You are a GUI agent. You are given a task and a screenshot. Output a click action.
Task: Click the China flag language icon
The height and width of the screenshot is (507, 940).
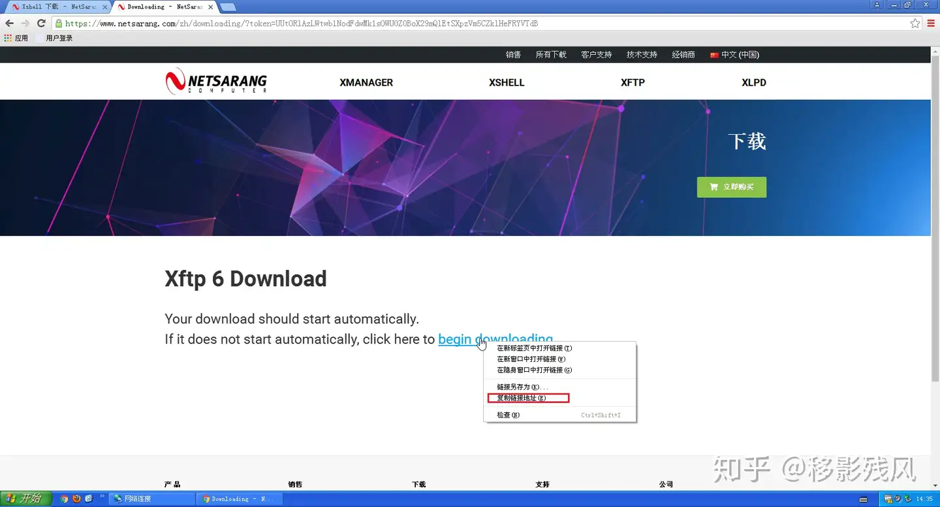[714, 55]
